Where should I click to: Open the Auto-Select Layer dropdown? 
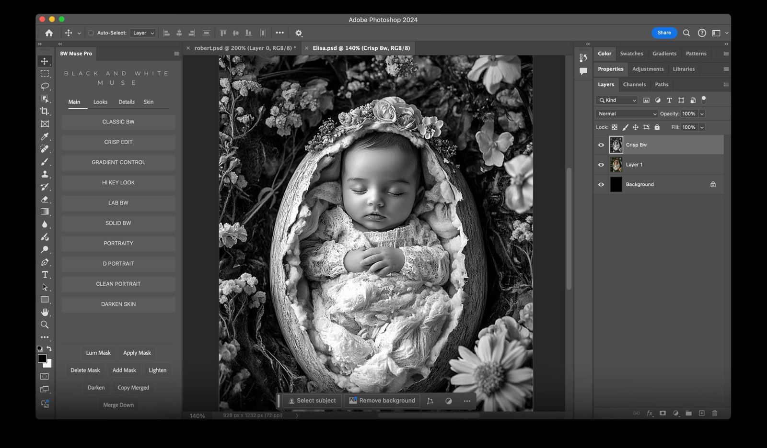click(x=143, y=33)
